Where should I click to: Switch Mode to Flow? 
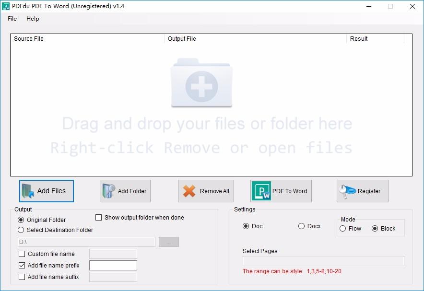click(342, 229)
